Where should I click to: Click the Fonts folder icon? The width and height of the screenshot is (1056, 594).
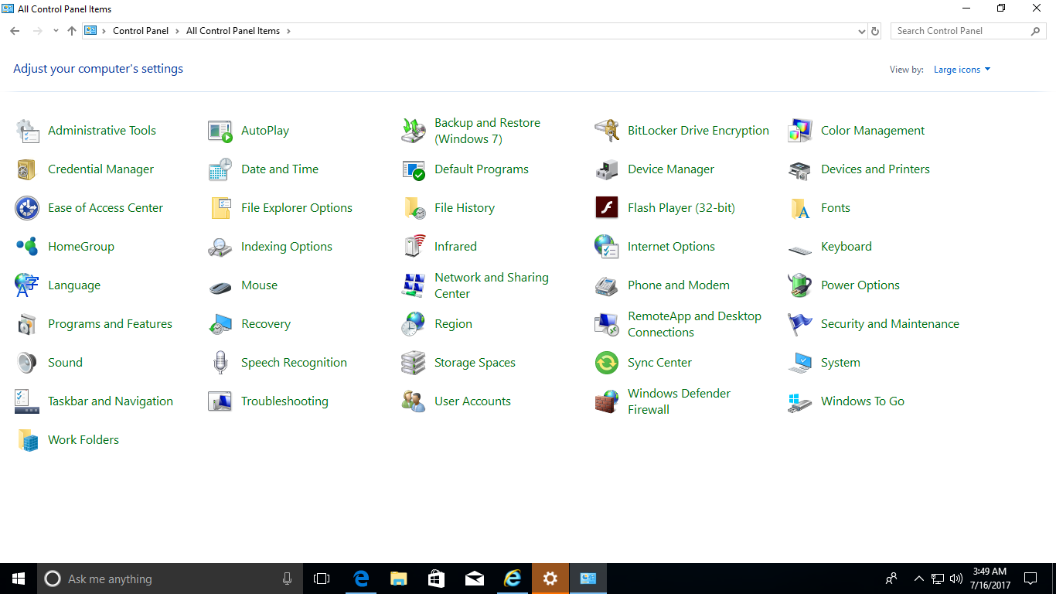coord(800,208)
